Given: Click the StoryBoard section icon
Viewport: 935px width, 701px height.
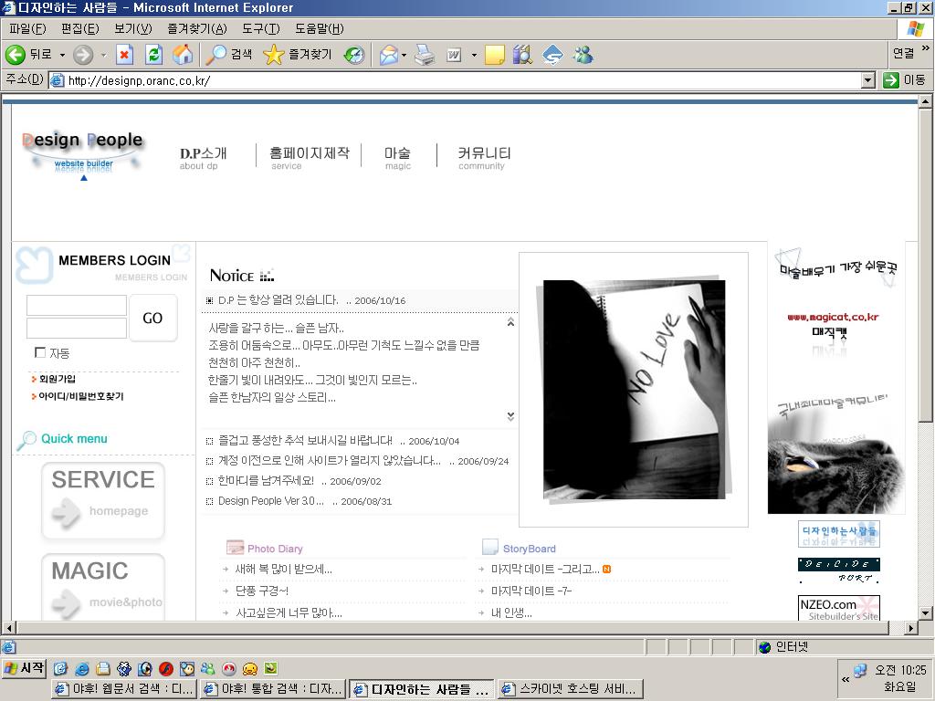Looking at the screenshot, I should (490, 548).
